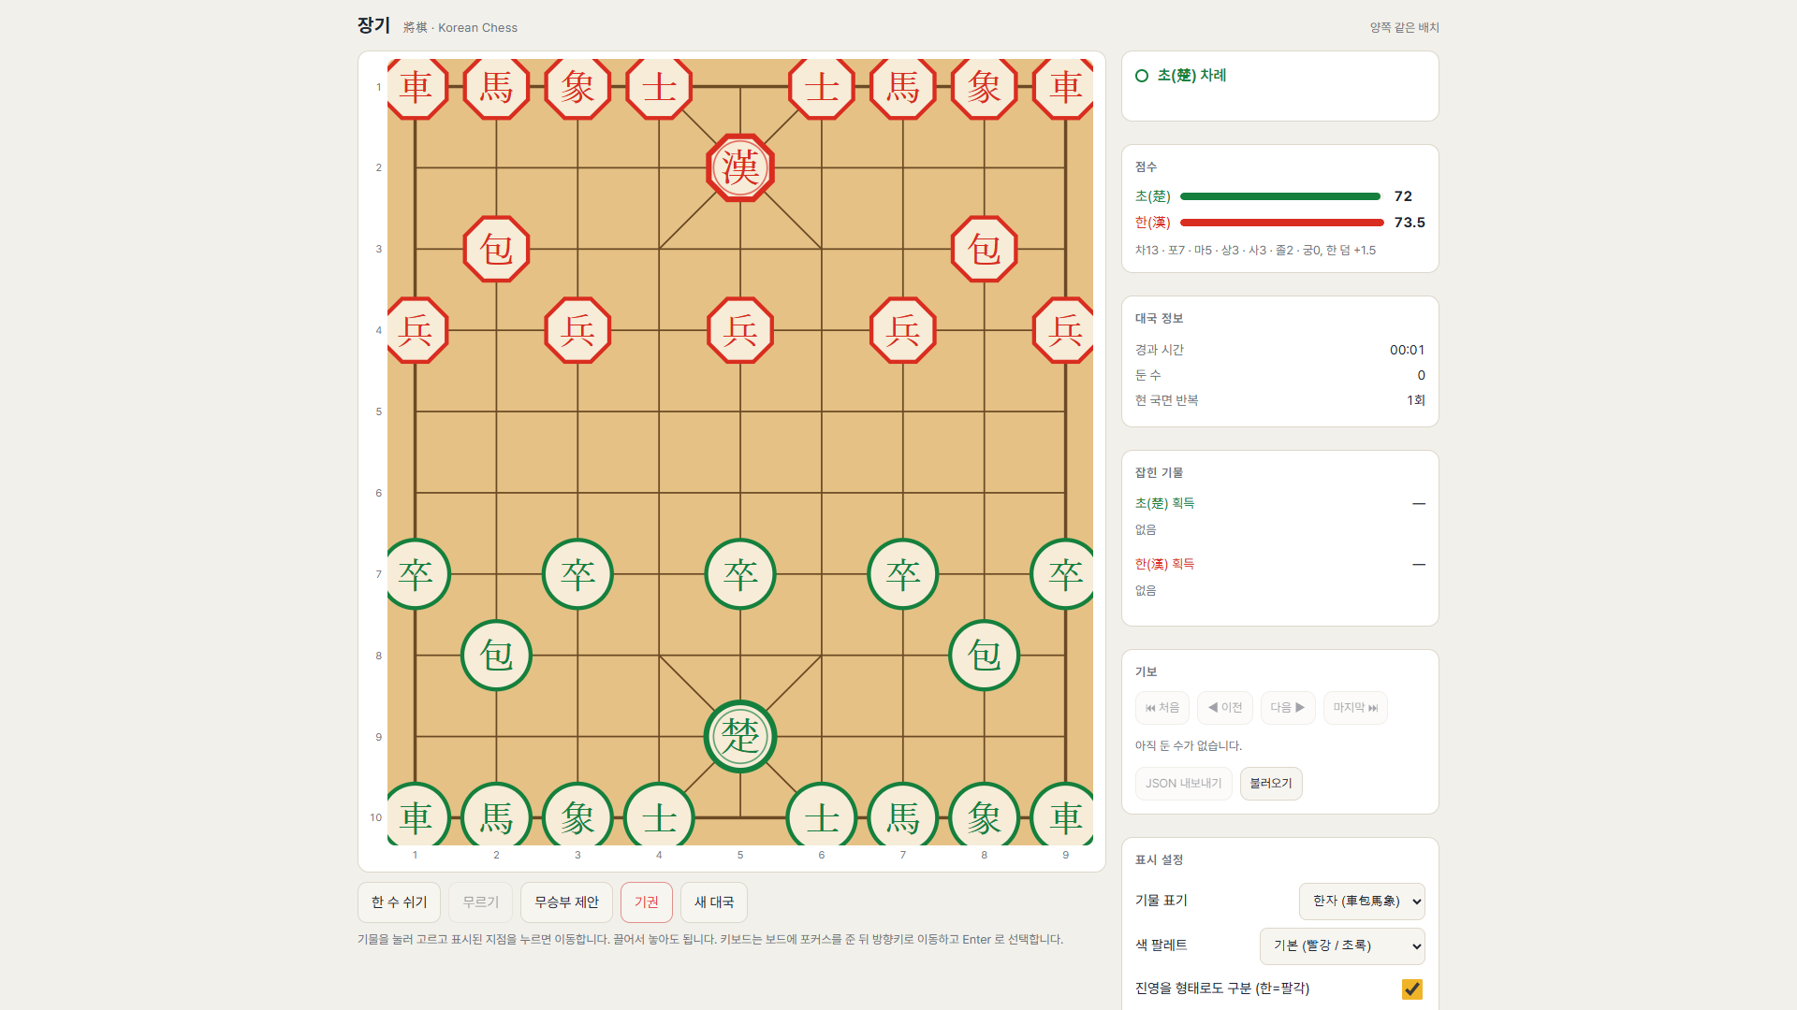Viewport: 1797px width, 1010px height.
Task: Click the 불러오기 load button
Action: (x=1271, y=783)
